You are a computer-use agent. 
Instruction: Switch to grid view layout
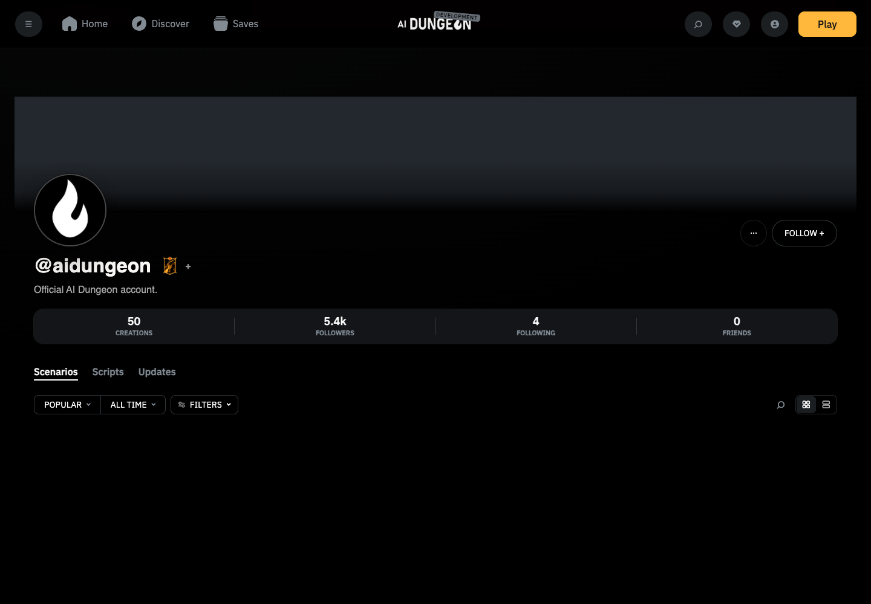click(806, 405)
